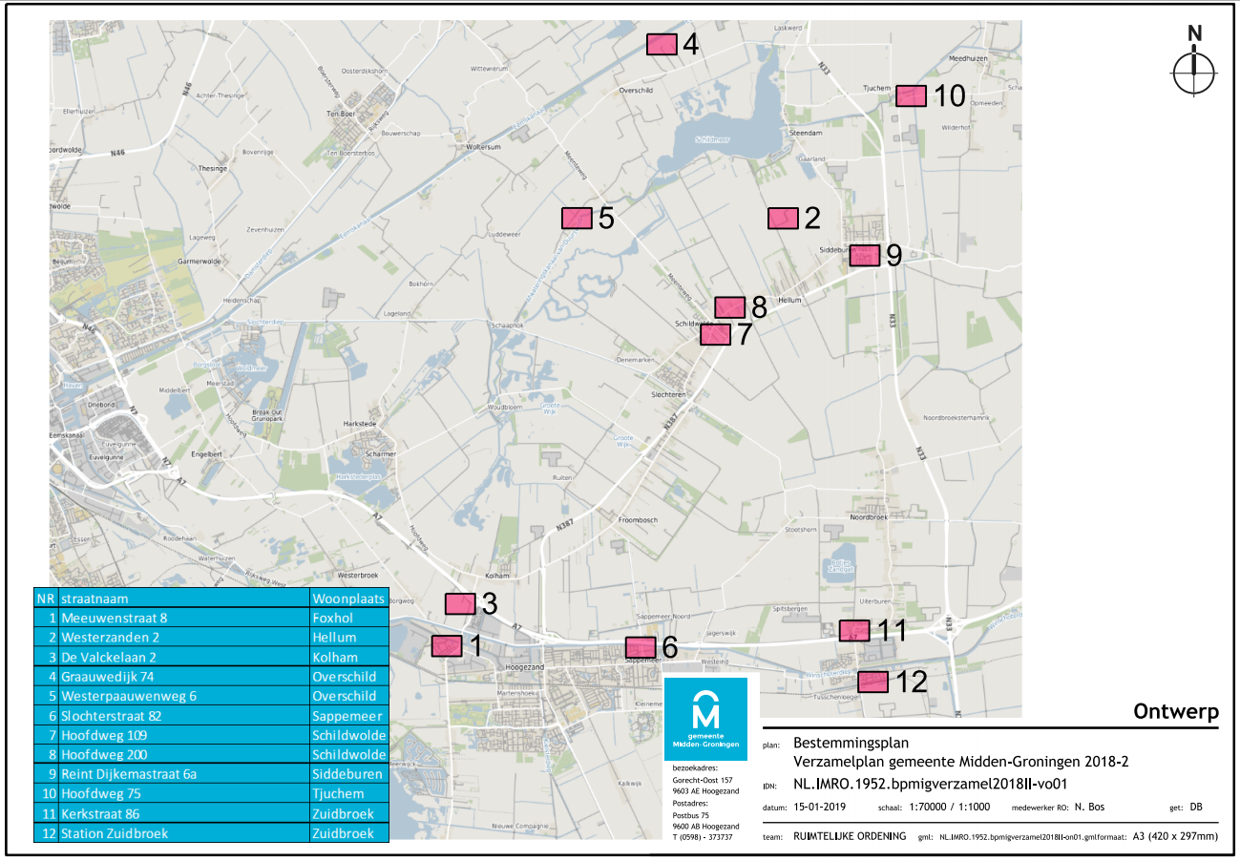Select the Westerpaauwenweg 6 table cell
The width and height of the screenshot is (1240, 861).
tap(182, 696)
